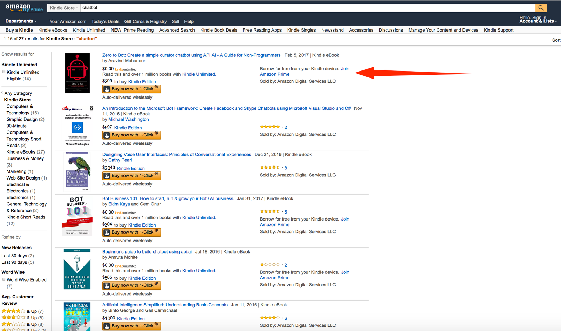Screen dimensions: 561x331
Task: Open Artificial Intelligence Simplified title link
Action: [x=165, y=305]
